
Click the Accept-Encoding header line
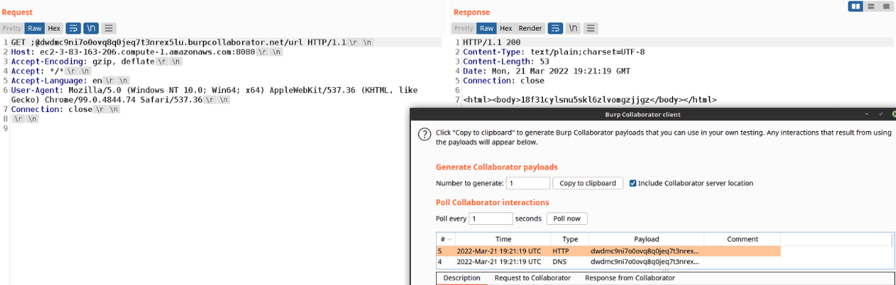click(x=97, y=62)
